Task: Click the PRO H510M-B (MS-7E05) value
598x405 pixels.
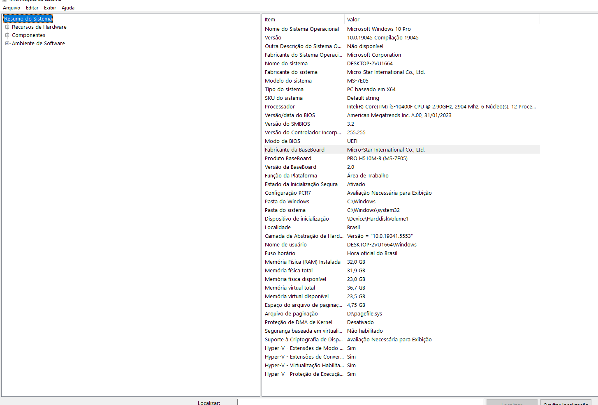Action: pyautogui.click(x=377, y=159)
